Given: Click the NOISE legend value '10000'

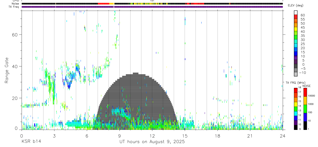Looking at the screenshot, I should tap(312, 96).
